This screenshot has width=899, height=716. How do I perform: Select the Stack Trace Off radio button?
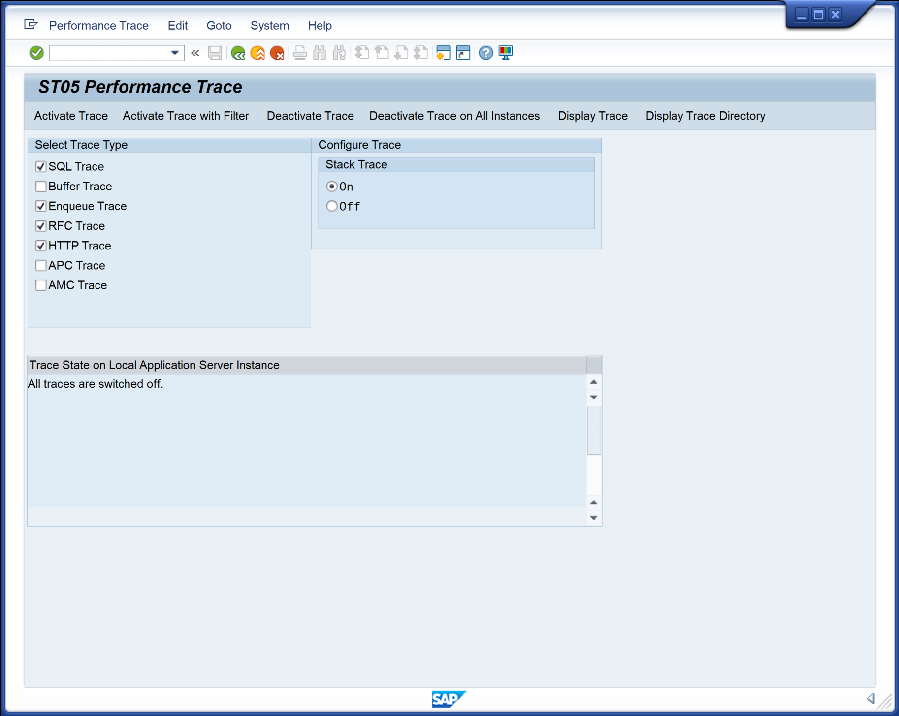click(x=332, y=206)
